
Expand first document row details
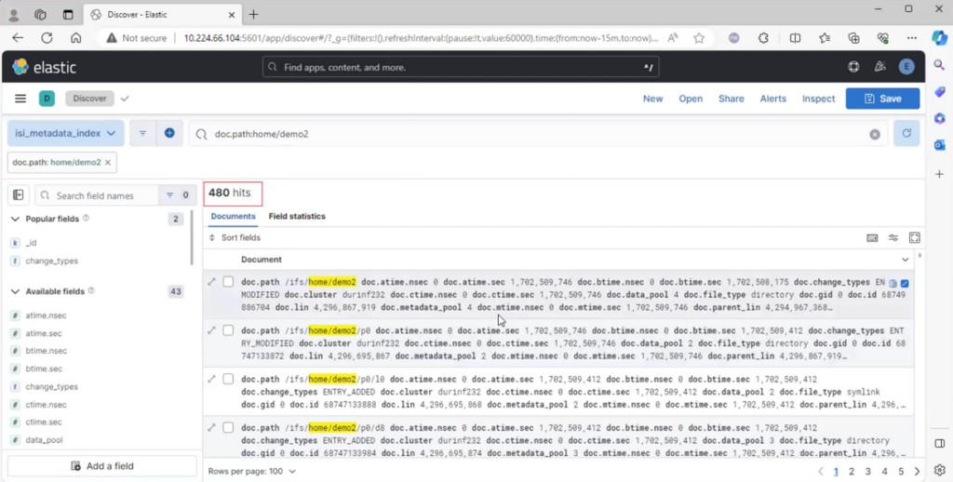211,282
